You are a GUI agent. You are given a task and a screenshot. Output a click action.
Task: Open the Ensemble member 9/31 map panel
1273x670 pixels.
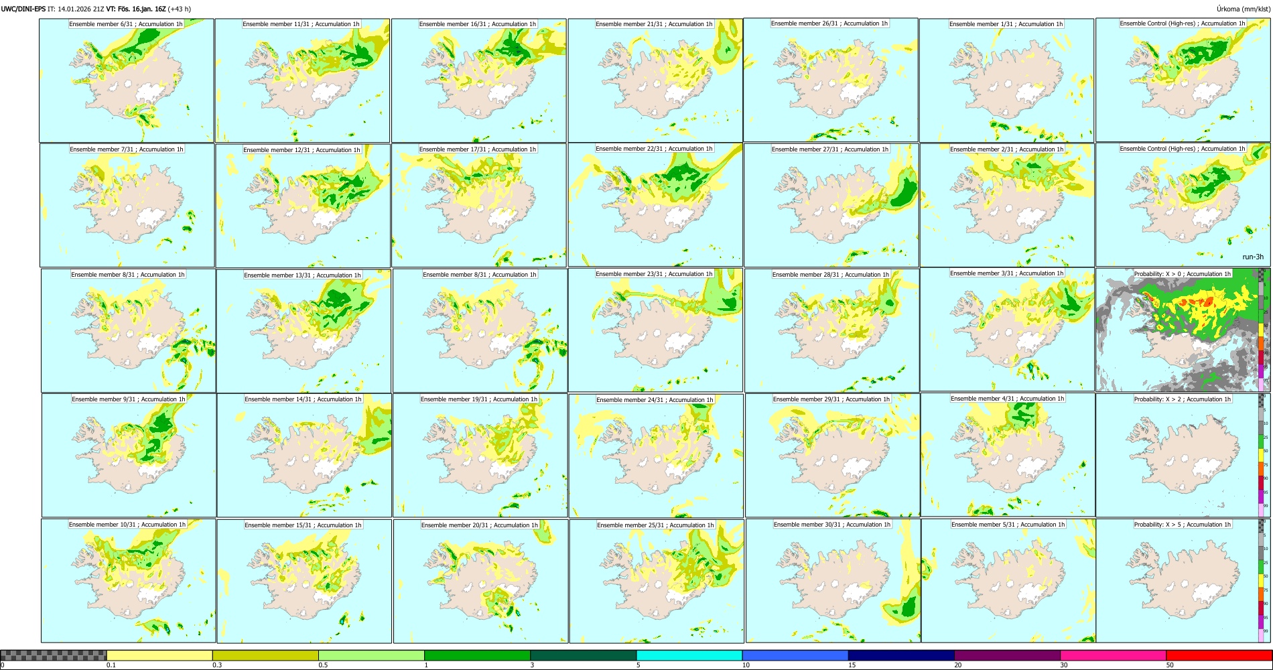[x=129, y=456]
